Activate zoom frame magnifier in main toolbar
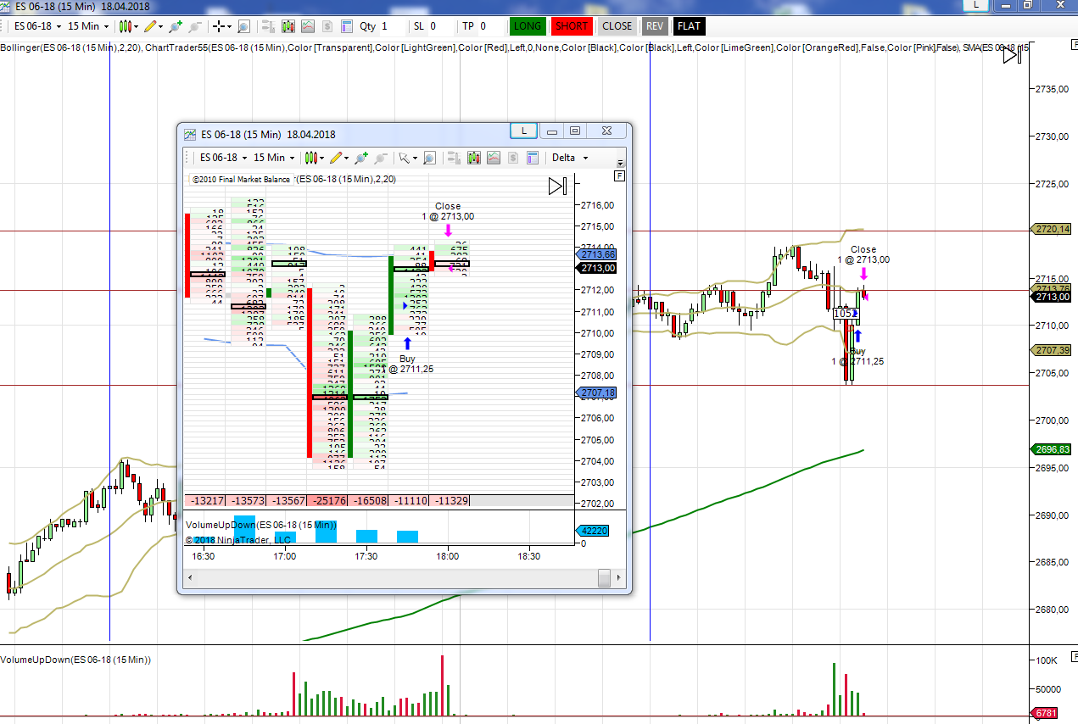This screenshot has height=724, width=1078. coord(243,26)
